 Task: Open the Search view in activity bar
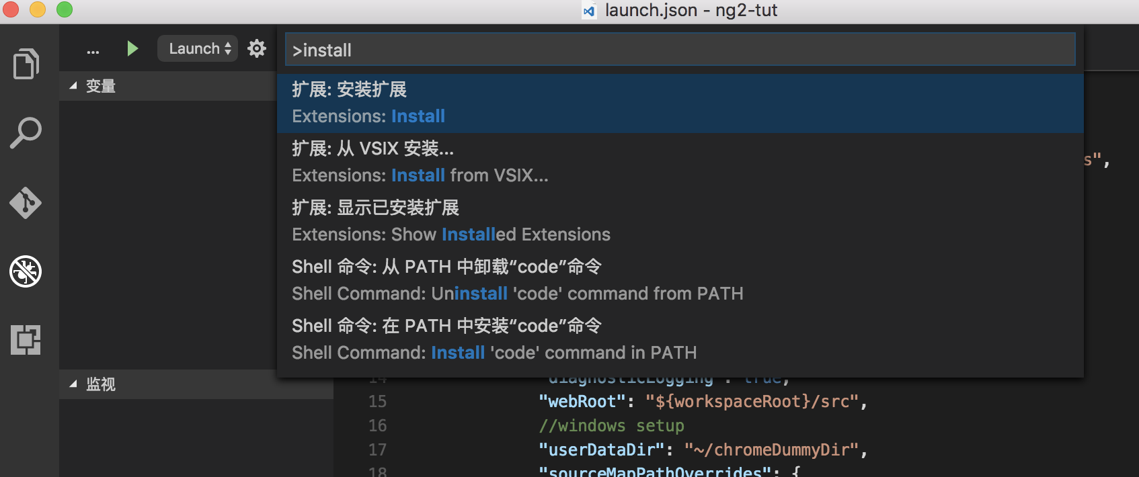click(26, 133)
